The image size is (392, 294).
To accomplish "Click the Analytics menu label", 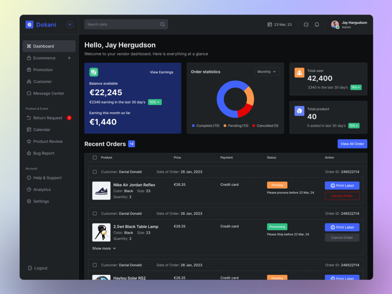I will (x=42, y=189).
